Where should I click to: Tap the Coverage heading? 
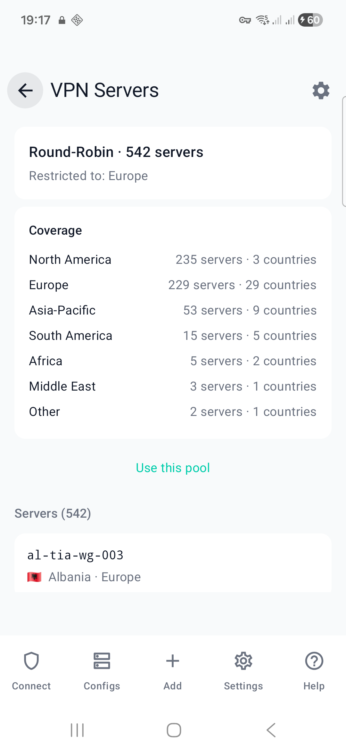55,230
